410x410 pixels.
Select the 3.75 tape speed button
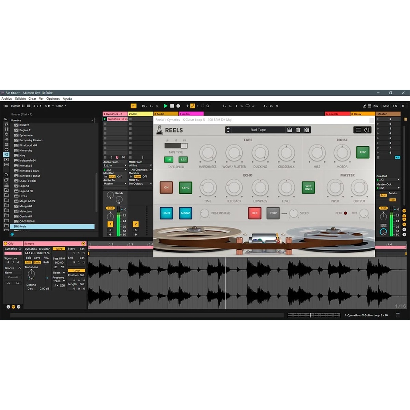[x=183, y=159]
